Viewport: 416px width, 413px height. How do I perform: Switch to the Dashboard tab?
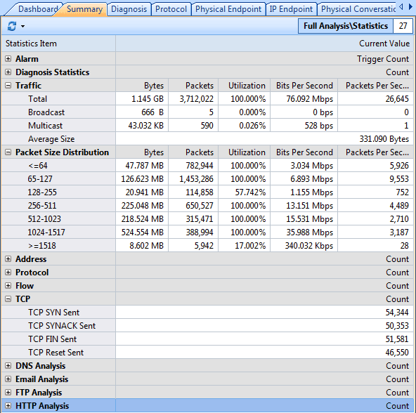point(38,9)
